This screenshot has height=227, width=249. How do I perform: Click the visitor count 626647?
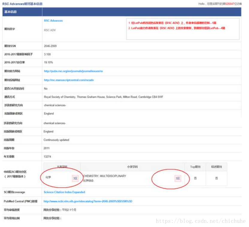(230, 4)
